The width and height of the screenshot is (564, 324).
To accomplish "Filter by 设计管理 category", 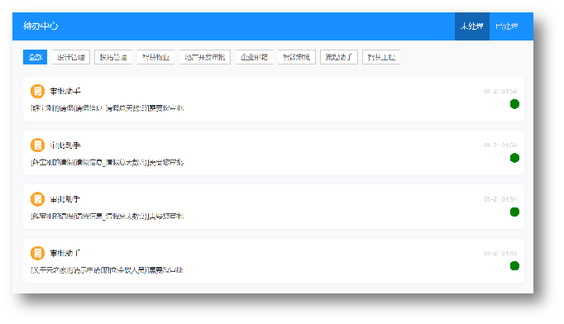I will point(71,57).
